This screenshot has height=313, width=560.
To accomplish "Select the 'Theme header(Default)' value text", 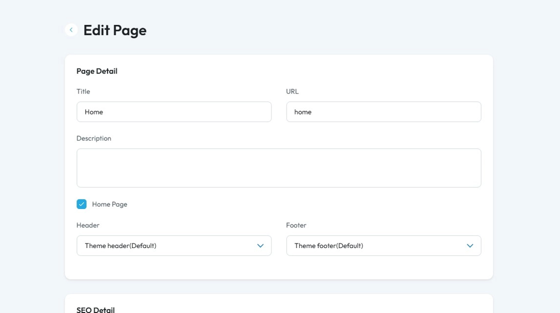I will 120,246.
